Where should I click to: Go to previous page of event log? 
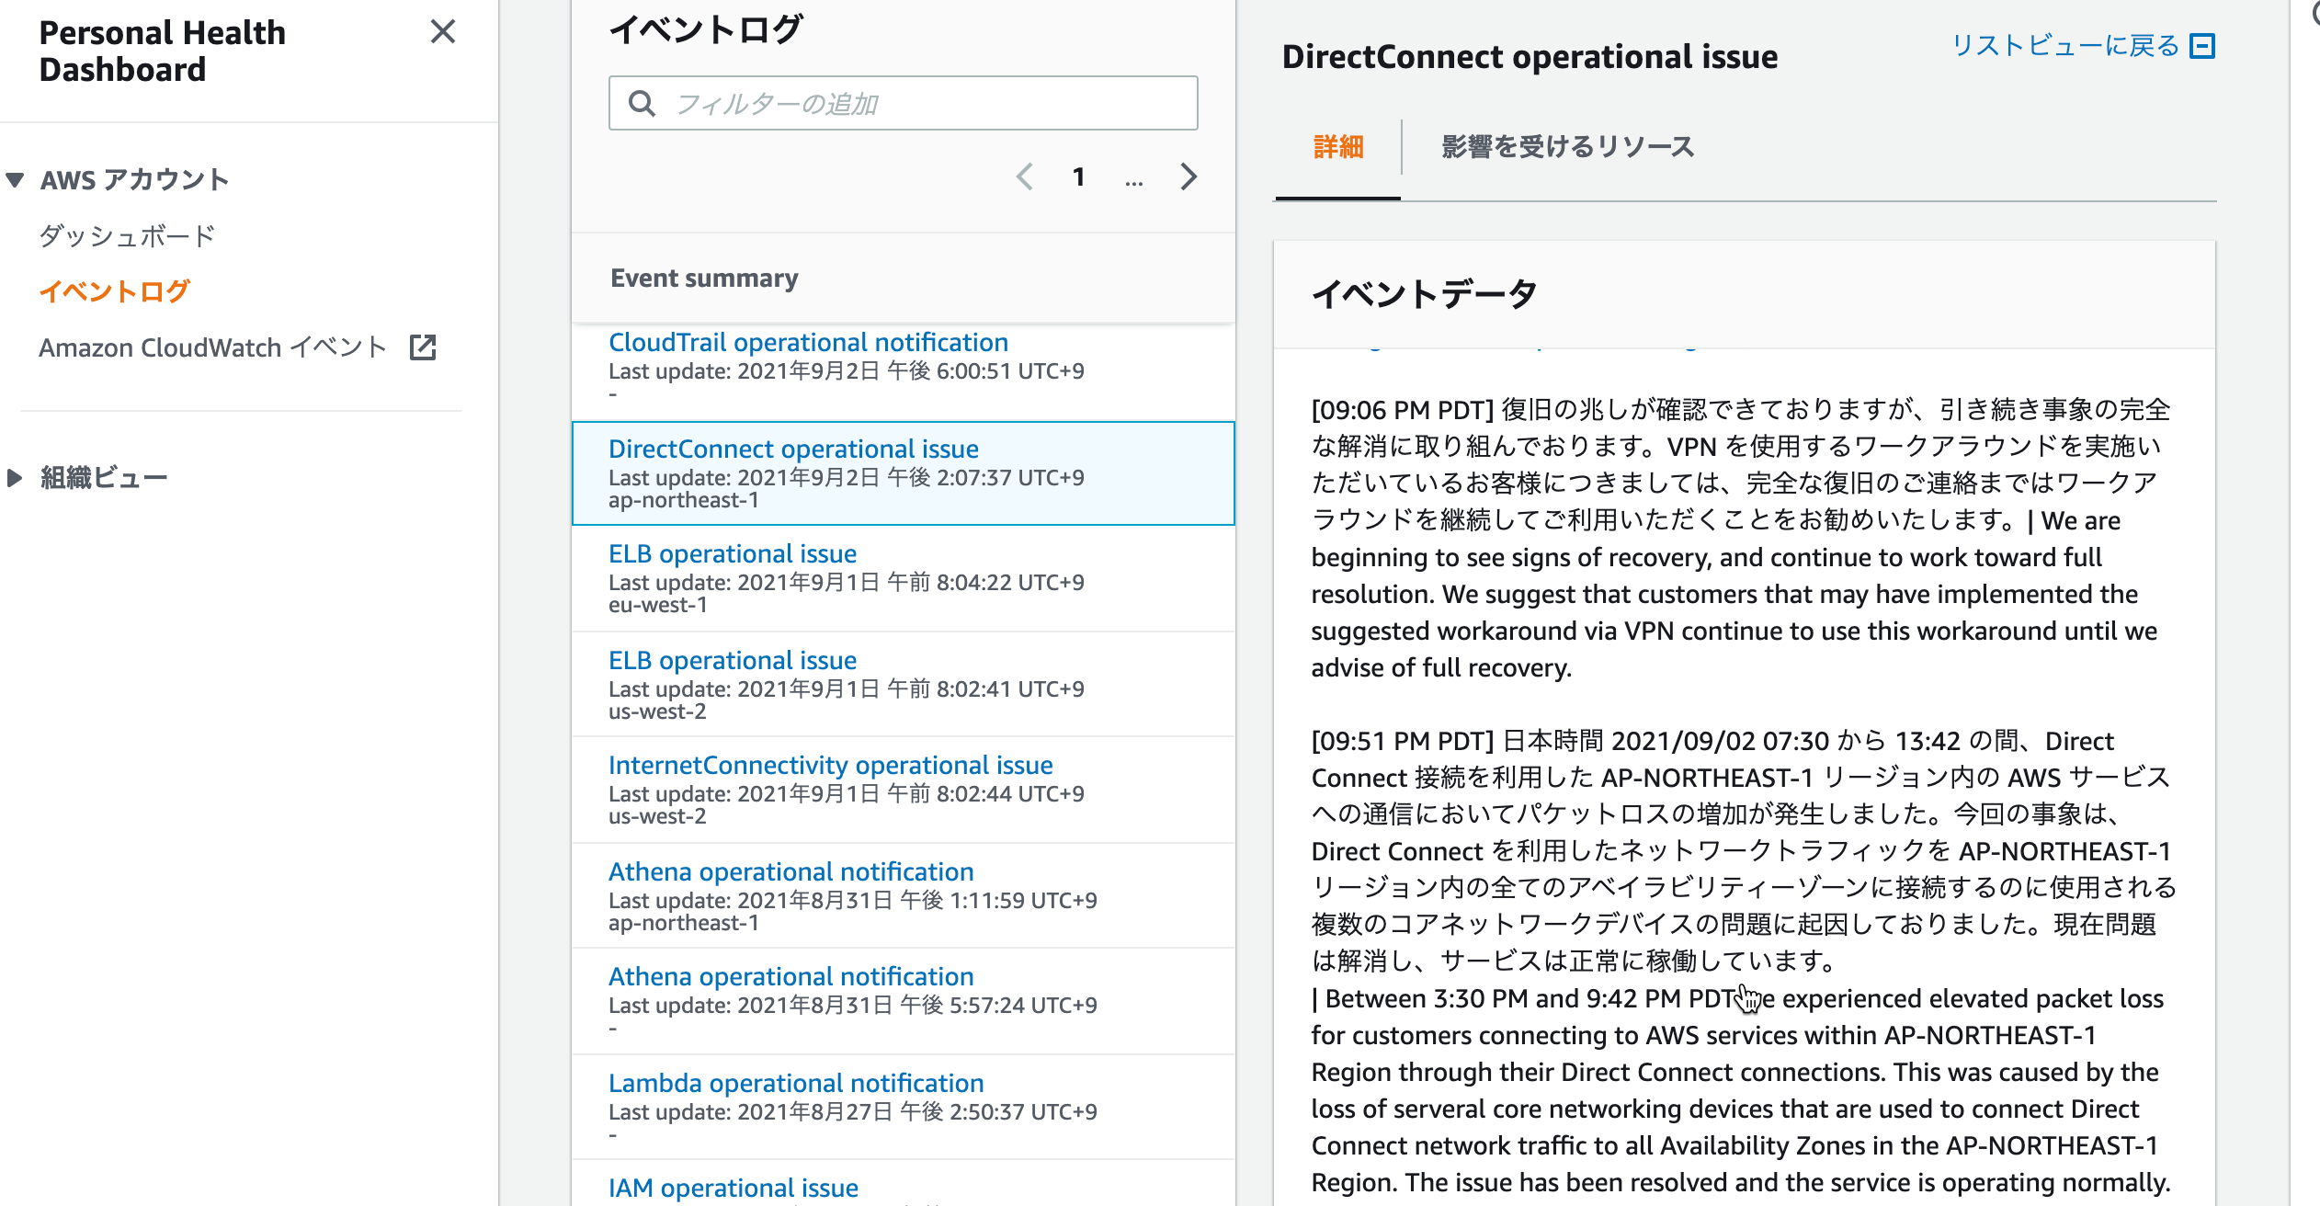[1025, 176]
